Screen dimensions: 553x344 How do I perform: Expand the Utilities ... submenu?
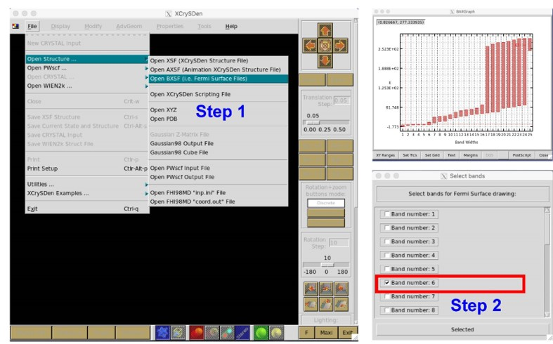click(87, 185)
